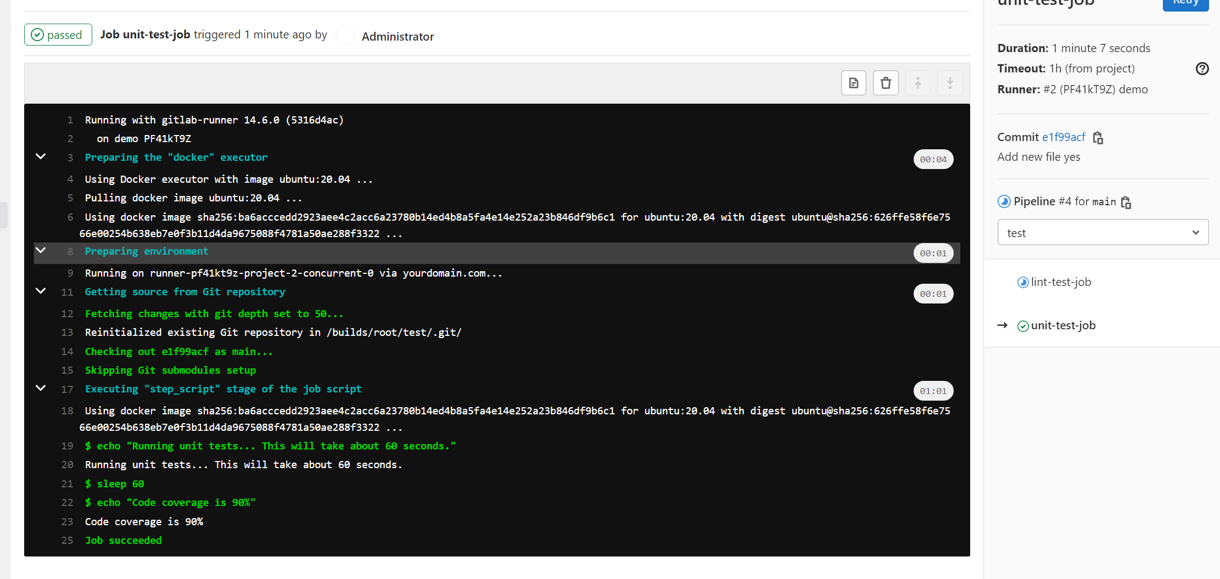Open the timeout help tooltip

tap(1202, 69)
